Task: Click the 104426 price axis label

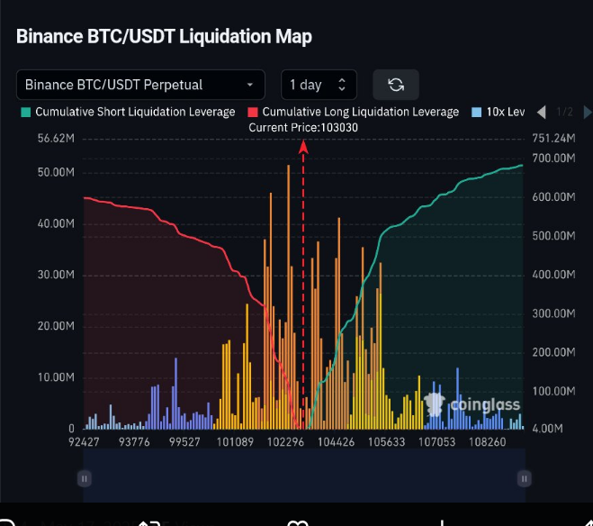Action: tap(336, 442)
